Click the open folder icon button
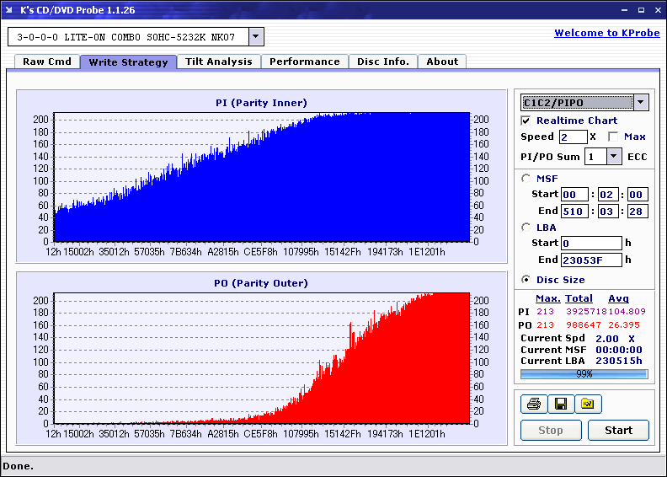This screenshot has width=667, height=477. pos(588,404)
